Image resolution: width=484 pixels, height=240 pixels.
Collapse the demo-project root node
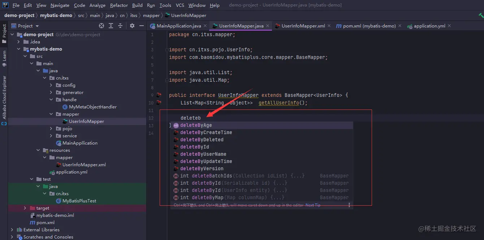pyautogui.click(x=12, y=35)
